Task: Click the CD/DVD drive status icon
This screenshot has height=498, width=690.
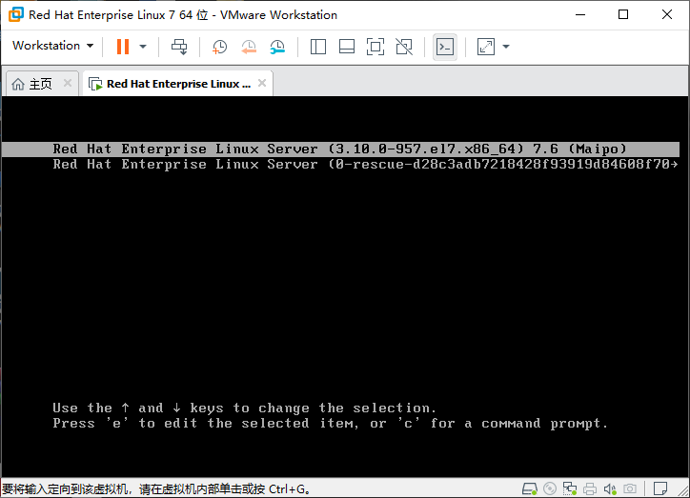Action: (x=550, y=488)
